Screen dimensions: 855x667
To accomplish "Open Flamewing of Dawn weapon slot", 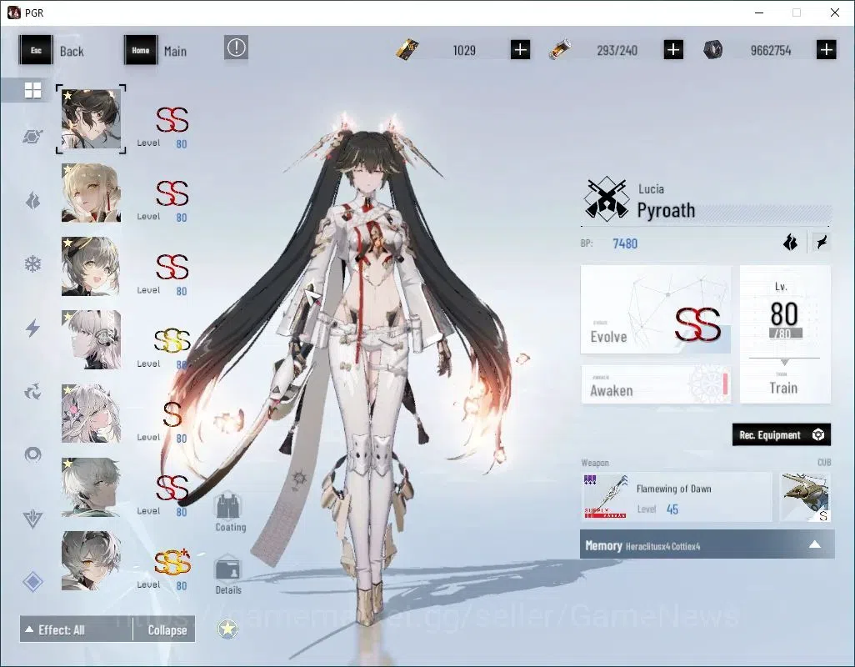I will pos(676,497).
